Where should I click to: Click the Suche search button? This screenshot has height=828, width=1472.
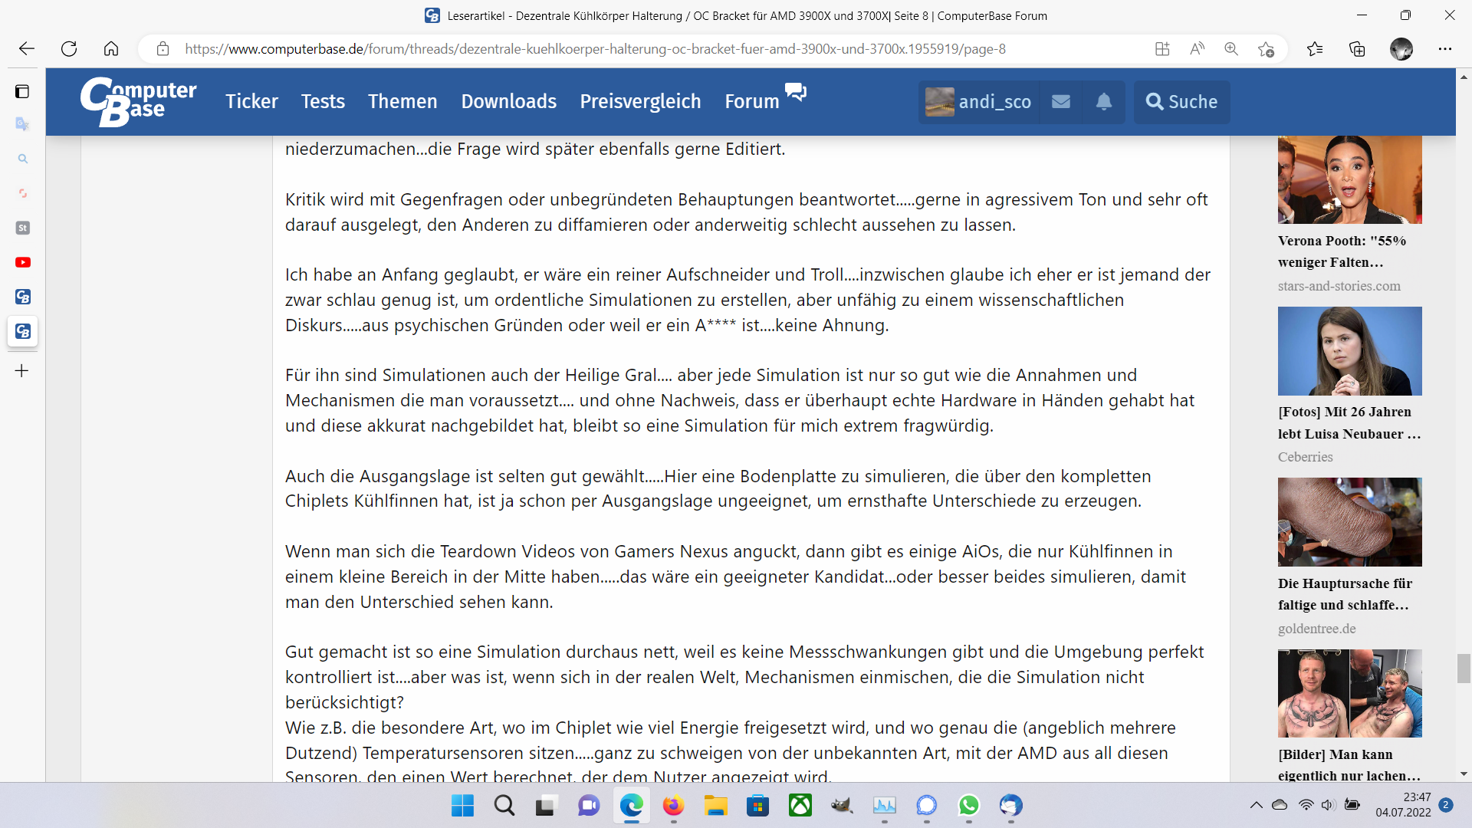(1181, 101)
